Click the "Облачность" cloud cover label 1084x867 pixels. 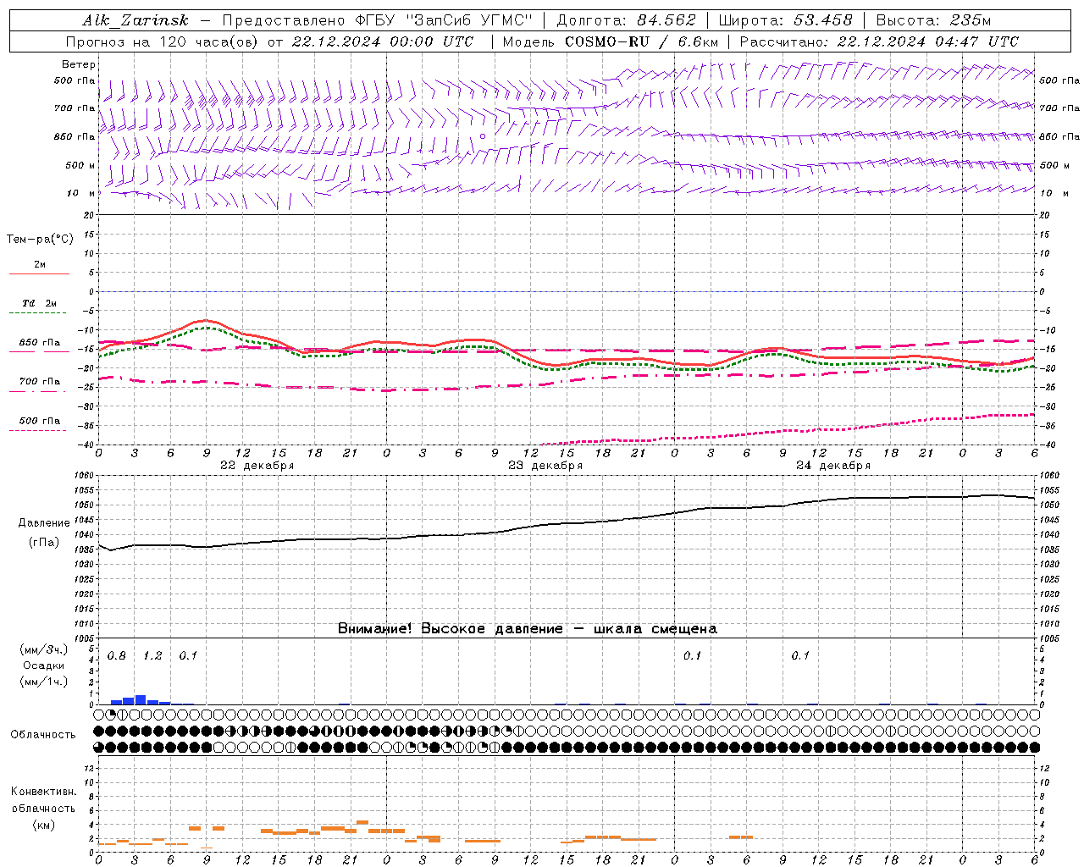click(x=43, y=735)
